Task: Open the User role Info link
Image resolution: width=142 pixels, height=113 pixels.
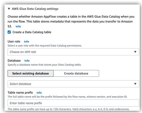Action: click(27, 42)
